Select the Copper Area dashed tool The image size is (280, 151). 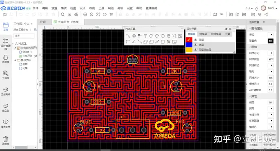pos(145,42)
